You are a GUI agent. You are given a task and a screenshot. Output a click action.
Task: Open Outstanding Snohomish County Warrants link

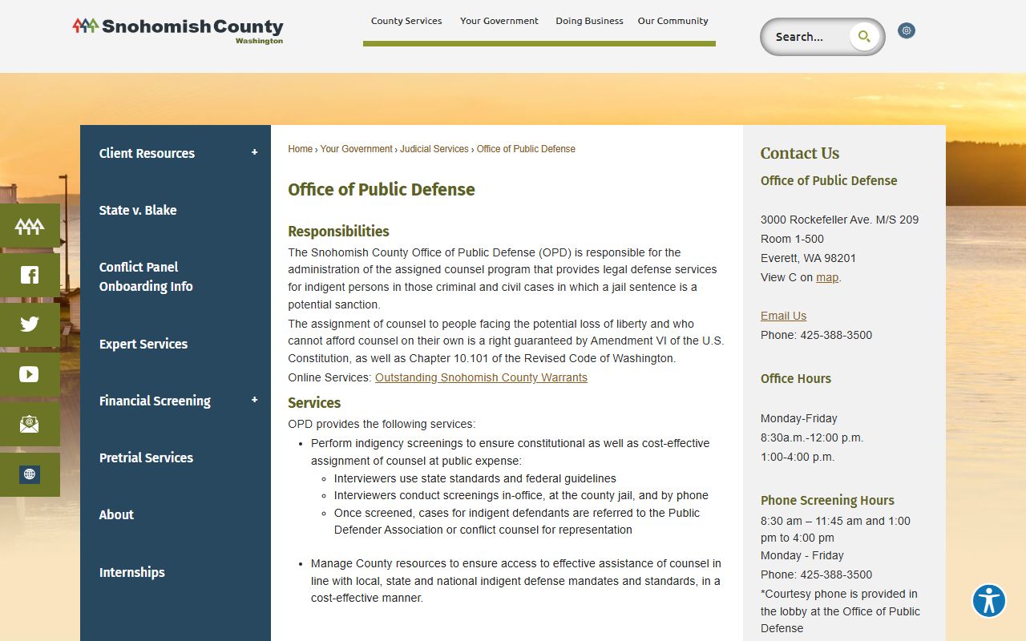pos(481,377)
